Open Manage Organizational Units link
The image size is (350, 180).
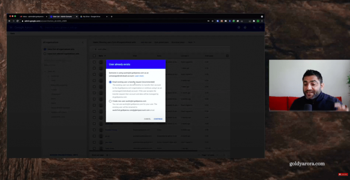tap(64, 155)
